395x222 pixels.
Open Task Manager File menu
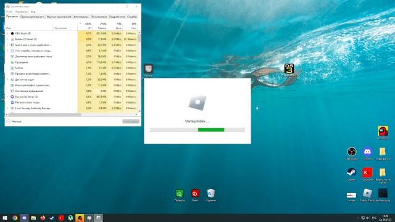pyautogui.click(x=9, y=12)
